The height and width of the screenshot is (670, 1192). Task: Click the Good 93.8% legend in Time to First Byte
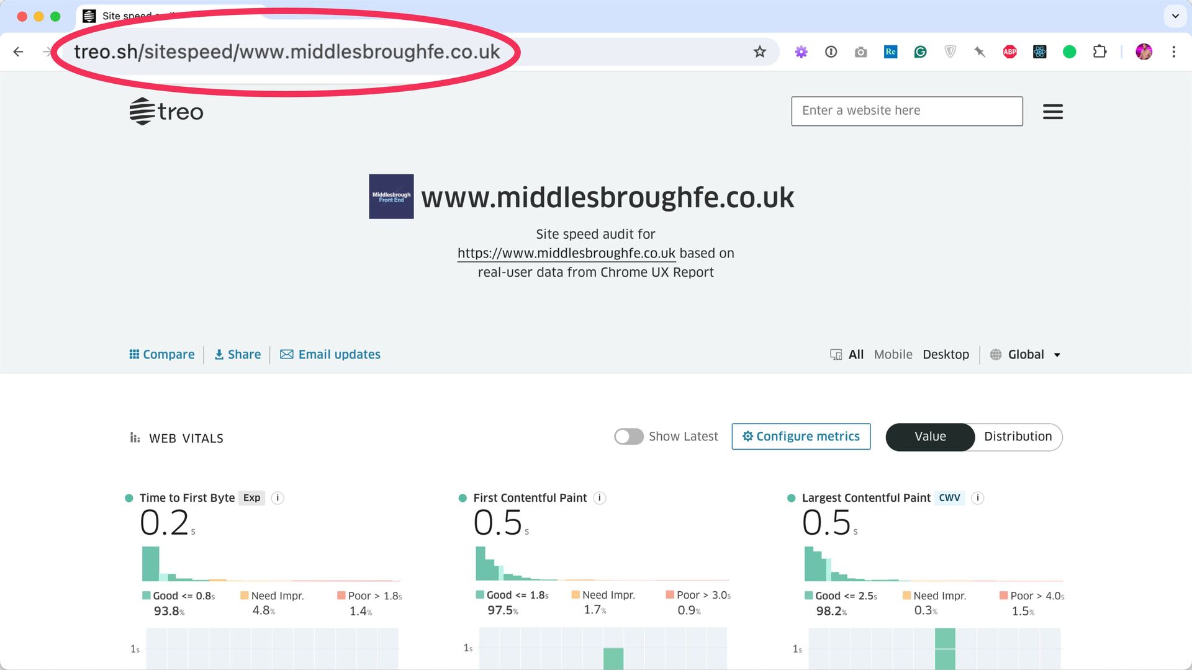[179, 603]
